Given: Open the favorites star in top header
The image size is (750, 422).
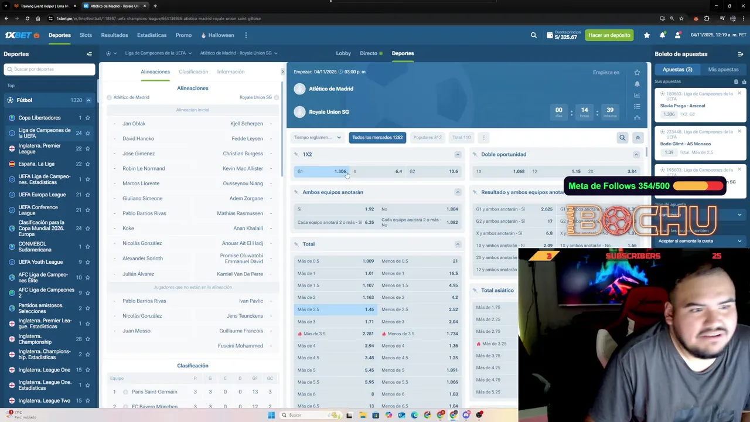Looking at the screenshot, I should pos(647,35).
